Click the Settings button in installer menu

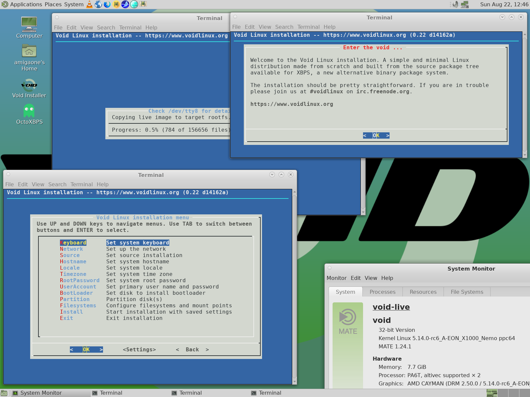tap(139, 349)
